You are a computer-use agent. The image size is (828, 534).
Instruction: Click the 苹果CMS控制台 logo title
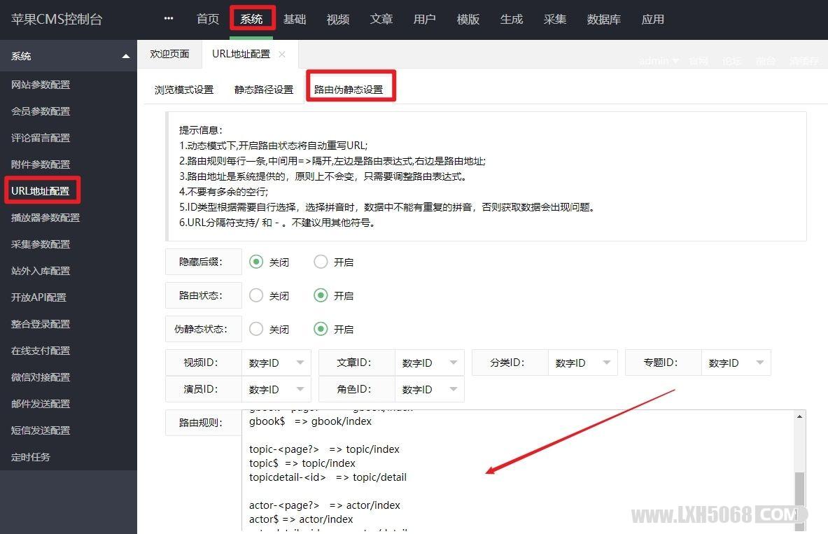point(57,19)
